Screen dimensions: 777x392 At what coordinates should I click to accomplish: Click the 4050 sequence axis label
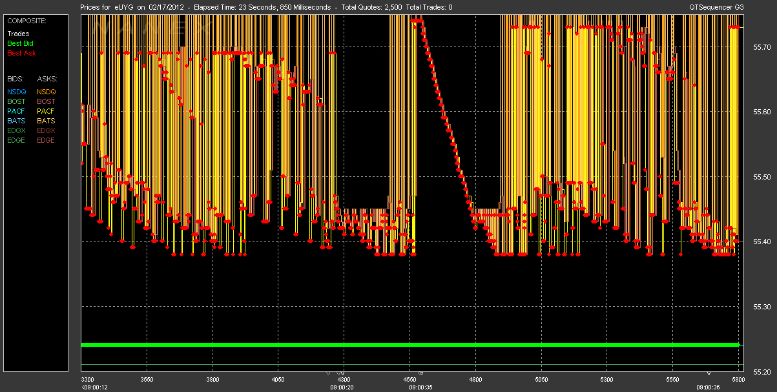[x=278, y=380]
